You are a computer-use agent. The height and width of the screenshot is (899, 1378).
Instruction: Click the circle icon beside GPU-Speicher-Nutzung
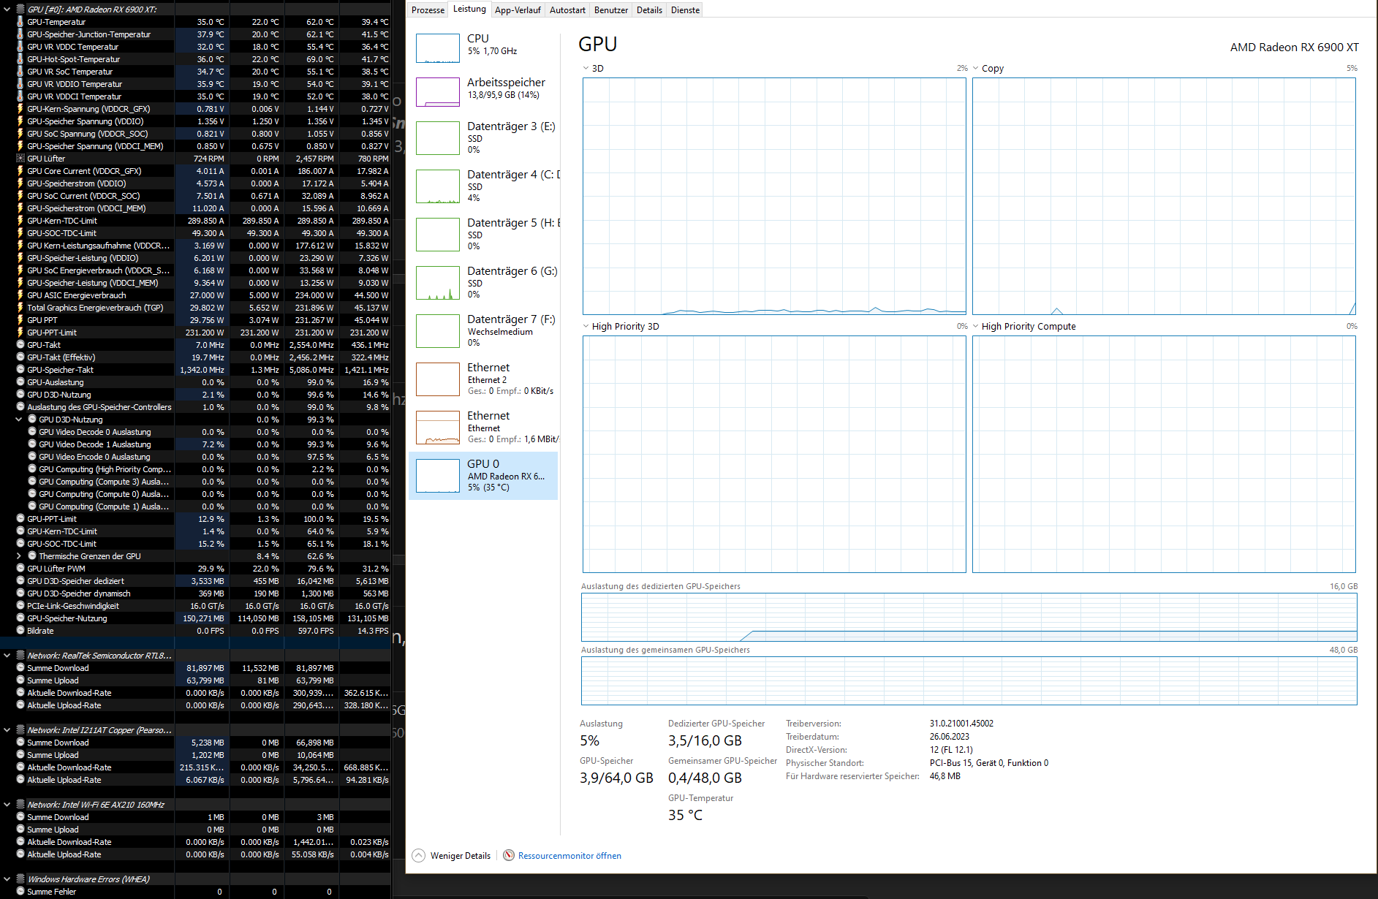pyautogui.click(x=20, y=618)
